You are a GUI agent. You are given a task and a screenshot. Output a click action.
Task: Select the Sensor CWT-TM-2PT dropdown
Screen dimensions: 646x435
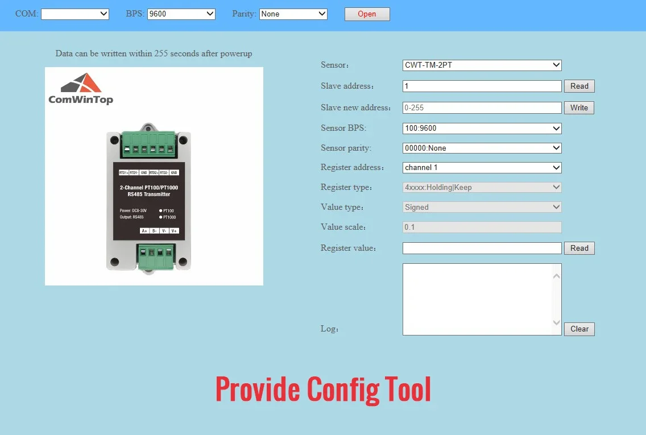[482, 65]
